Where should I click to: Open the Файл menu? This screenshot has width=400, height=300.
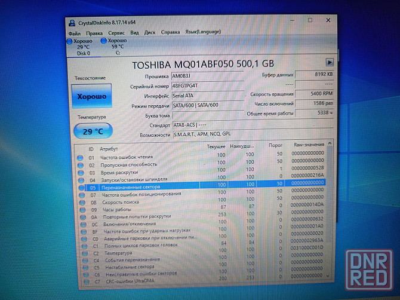75,33
